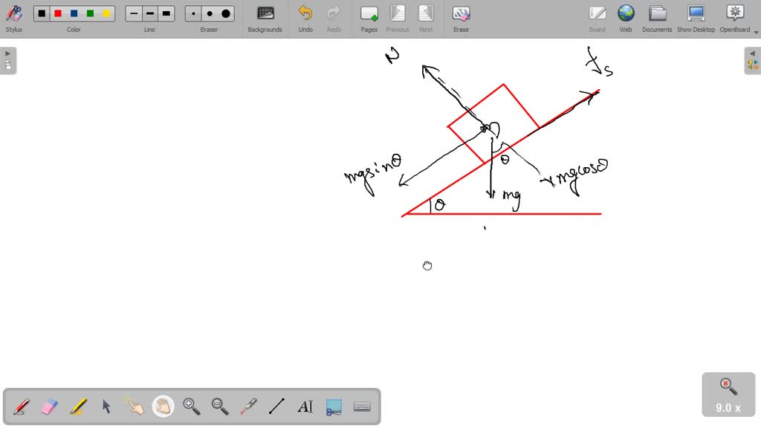Select the Draw line tool
The image size is (761, 428).
[276, 406]
